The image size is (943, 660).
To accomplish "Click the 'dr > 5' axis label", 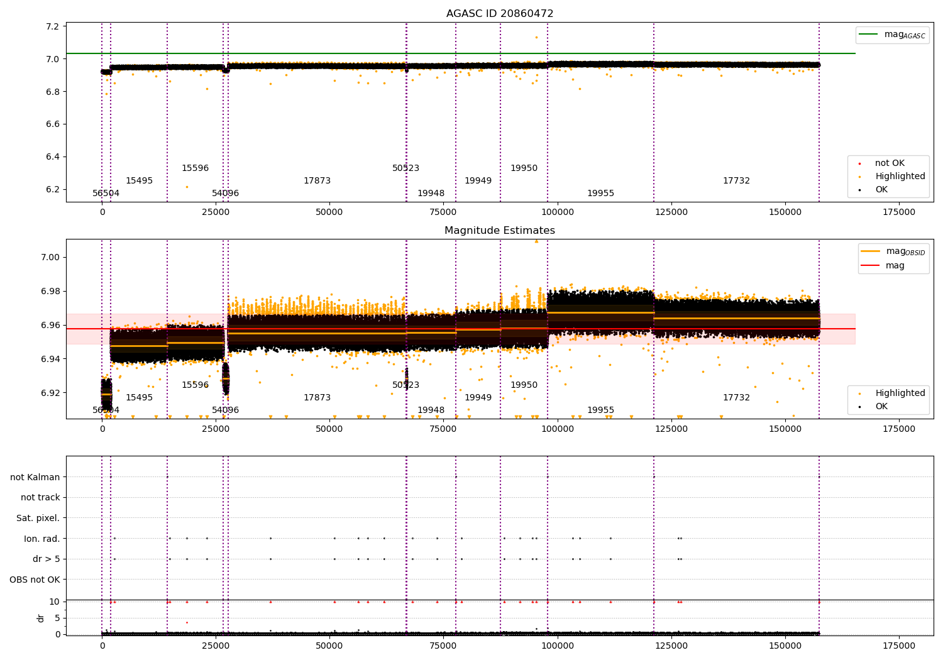I will pyautogui.click(x=47, y=559).
